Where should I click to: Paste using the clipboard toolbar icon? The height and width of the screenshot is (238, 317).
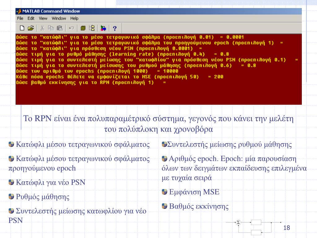[60, 28]
